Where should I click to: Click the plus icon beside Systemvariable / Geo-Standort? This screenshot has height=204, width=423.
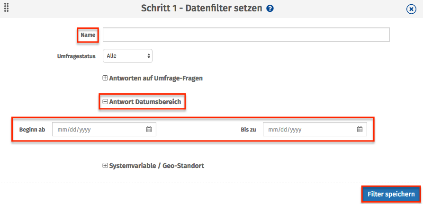click(105, 166)
